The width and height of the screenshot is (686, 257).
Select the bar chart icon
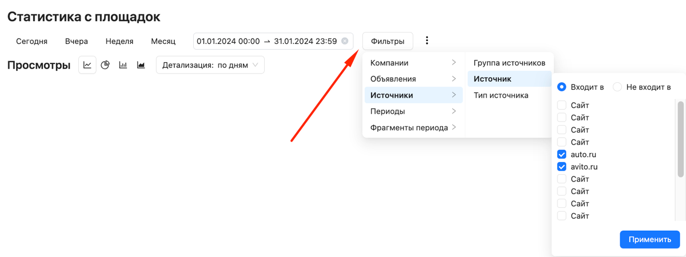tap(123, 65)
